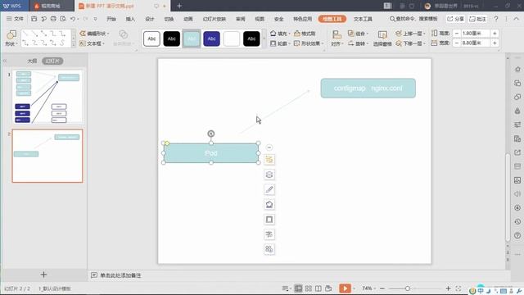Click the WPS home tab
Viewport: 524px width, 295px height.
(x=13, y=6)
